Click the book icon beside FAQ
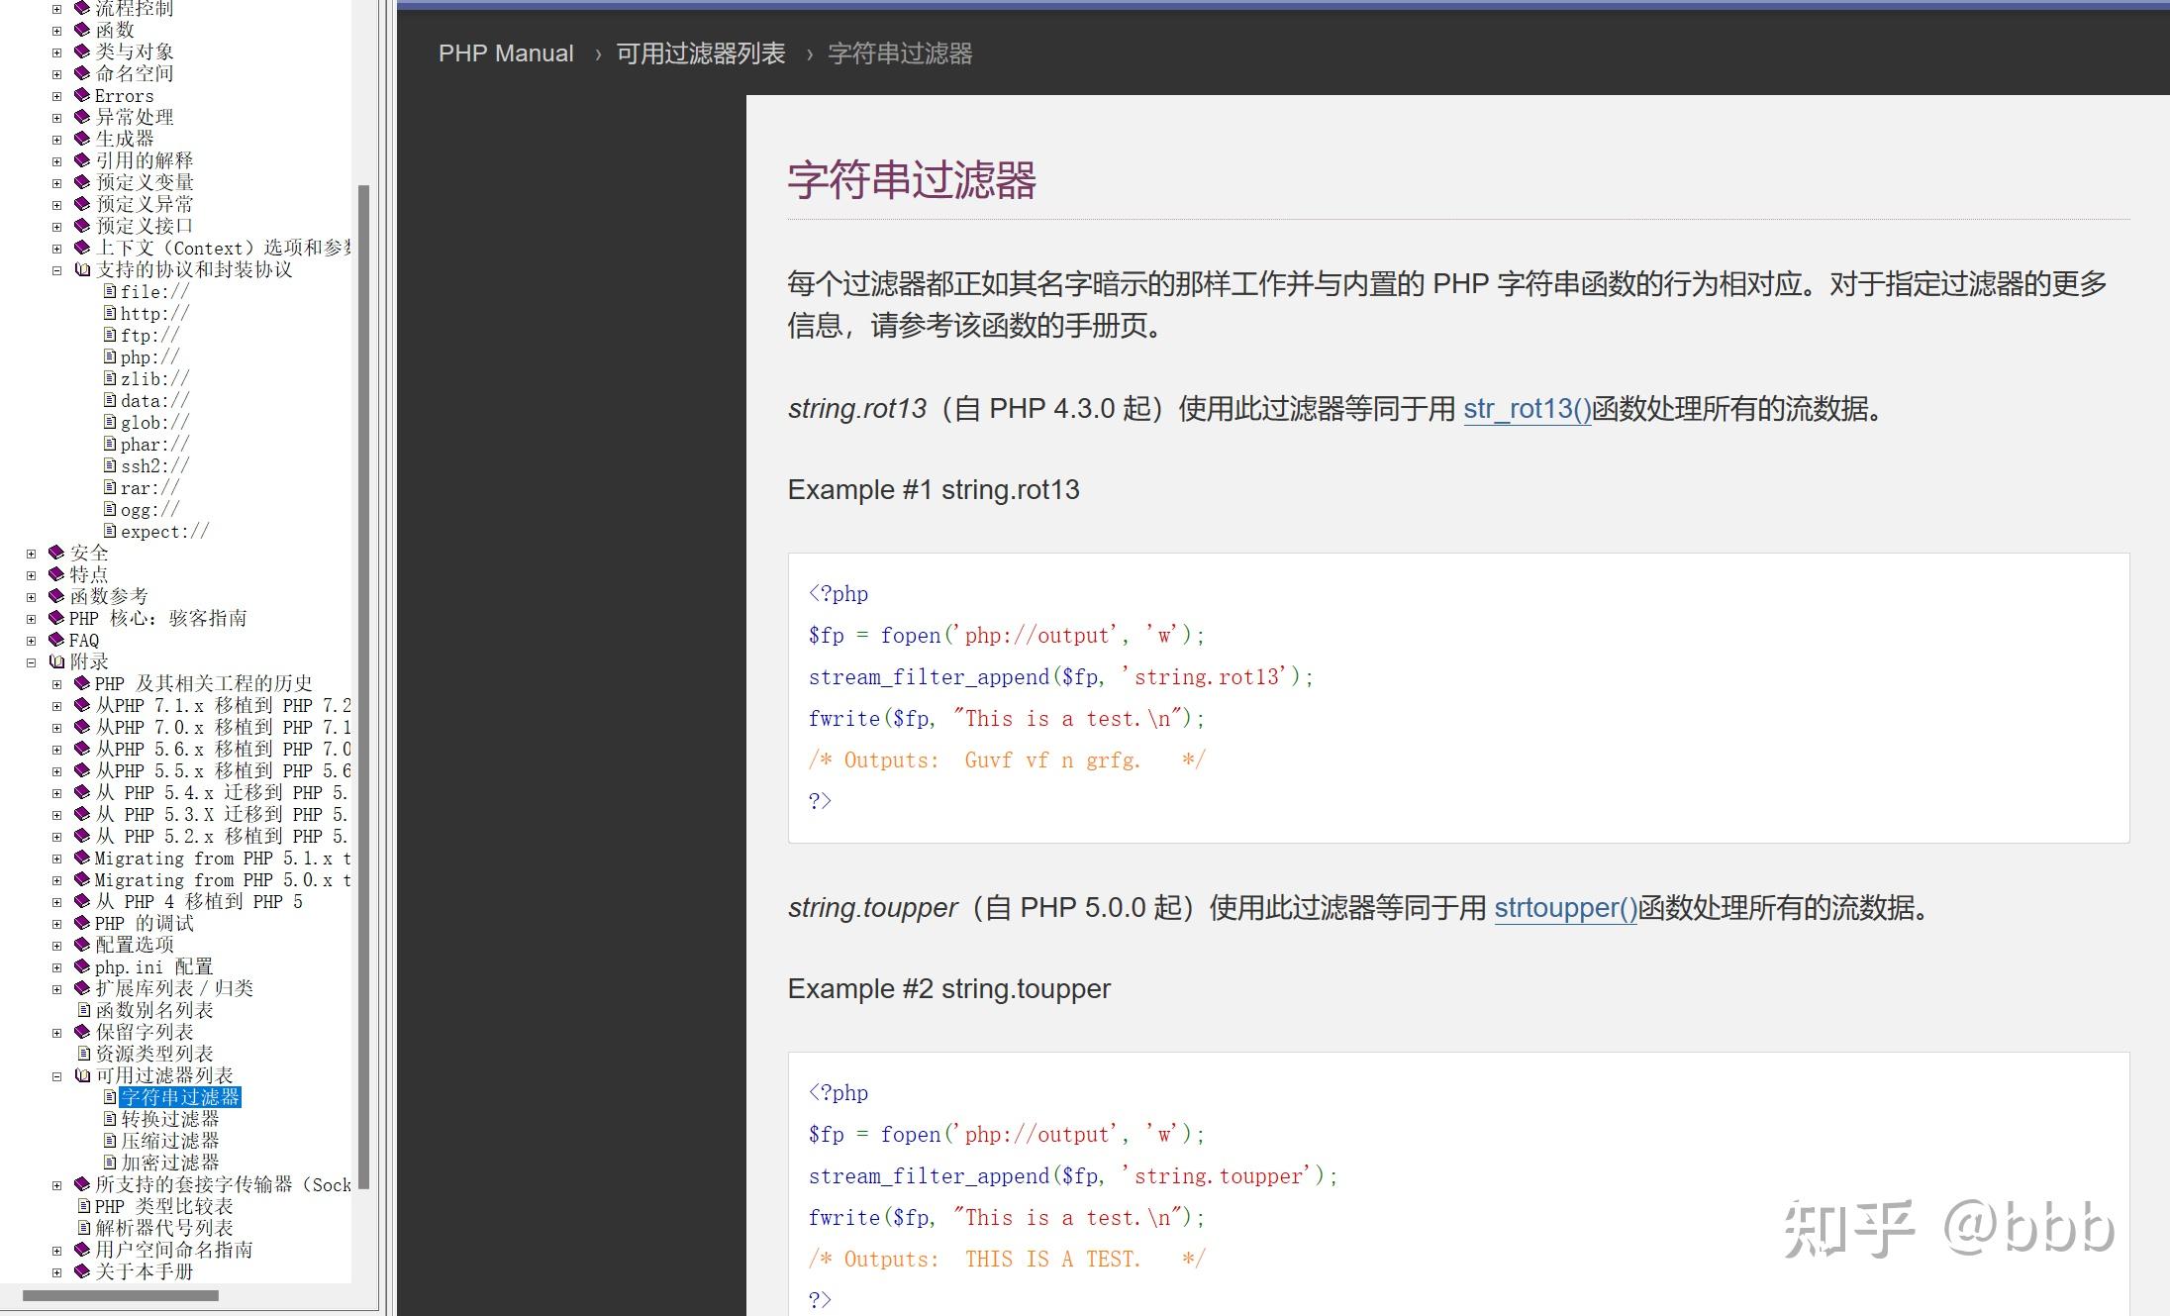 (x=56, y=640)
